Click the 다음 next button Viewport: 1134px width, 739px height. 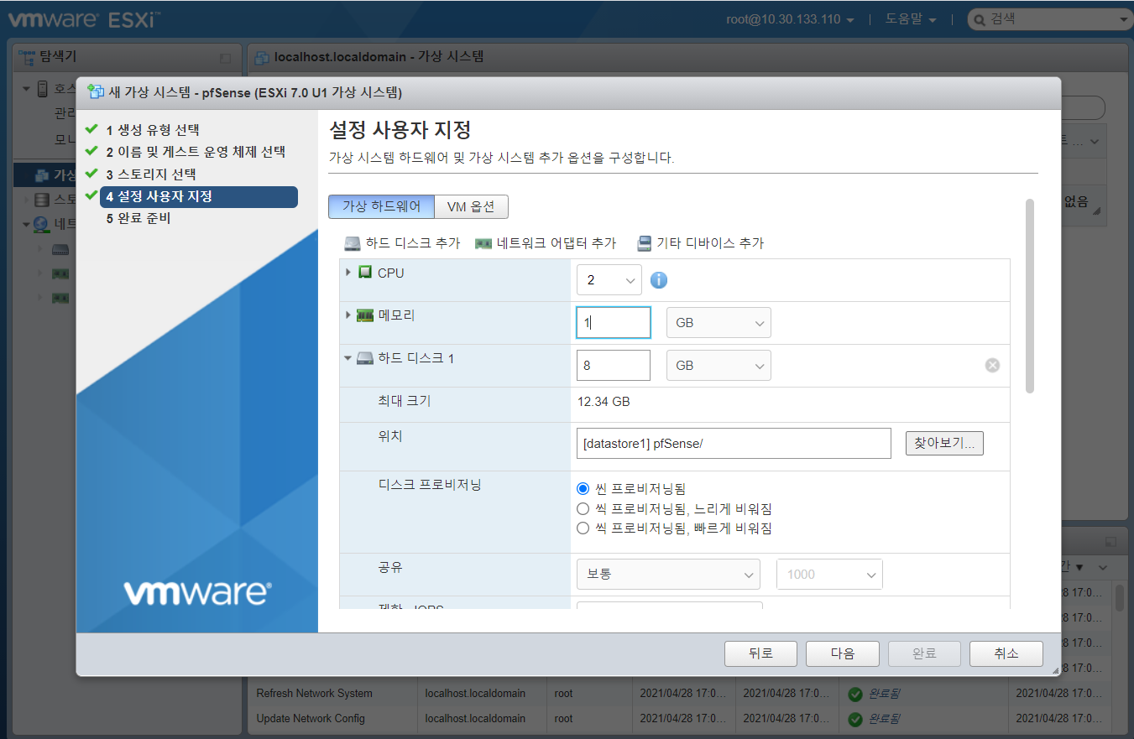[x=843, y=653]
